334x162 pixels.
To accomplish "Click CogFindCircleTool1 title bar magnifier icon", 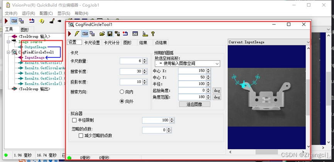I will coord(71,24).
